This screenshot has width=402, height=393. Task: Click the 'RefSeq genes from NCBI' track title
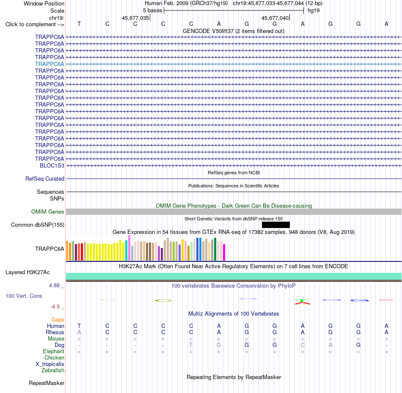point(234,173)
